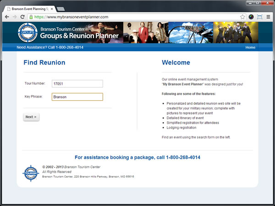Click the Key Phrase input field

(77, 97)
